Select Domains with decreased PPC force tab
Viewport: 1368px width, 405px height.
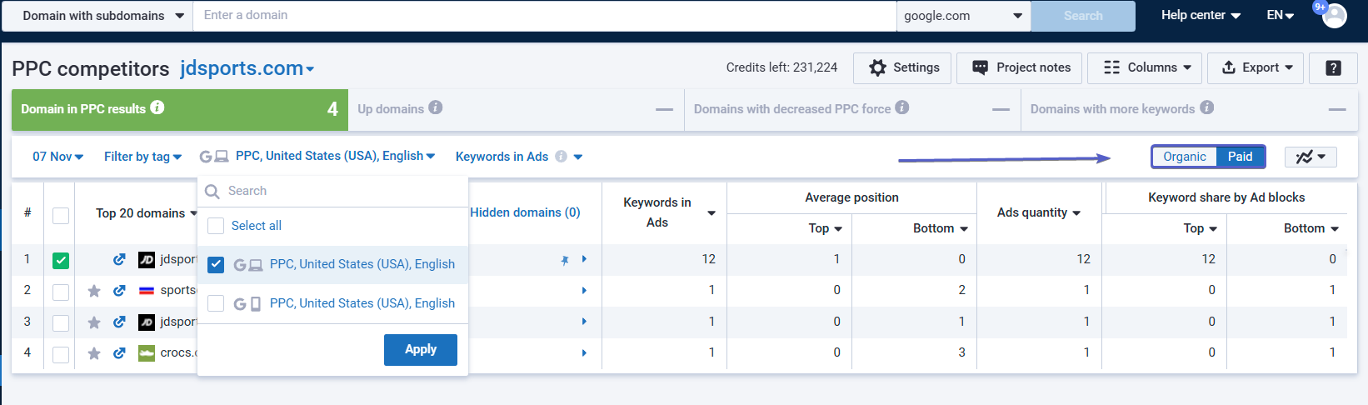click(x=852, y=109)
